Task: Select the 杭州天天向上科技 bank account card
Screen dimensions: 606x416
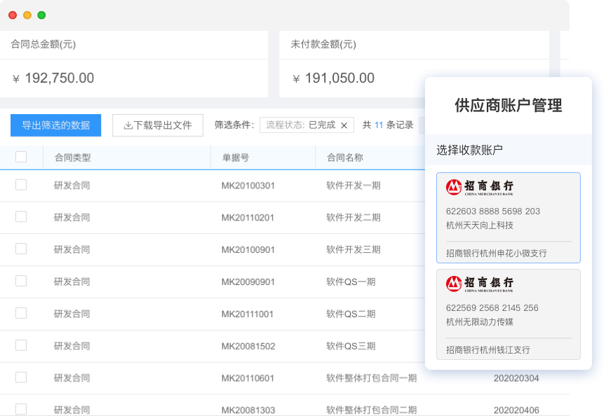Action: coord(508,217)
